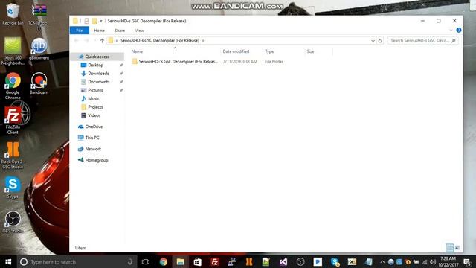Screen dimensions: 476x268
Task: Open FileZilla Client desktop shortcut
Action: coord(13,120)
